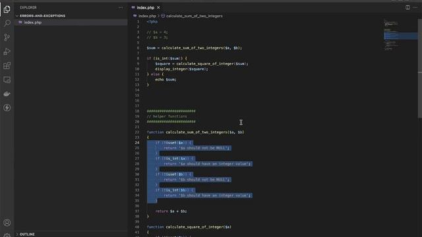Screen dimensions: 422x237
Task: Click the minimap code overview
Action: pyautogui.click(x=400, y=35)
